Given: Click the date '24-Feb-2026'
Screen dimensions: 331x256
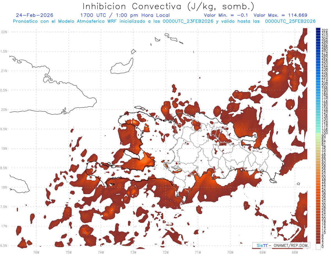Looking at the screenshot, I should click(x=34, y=15).
